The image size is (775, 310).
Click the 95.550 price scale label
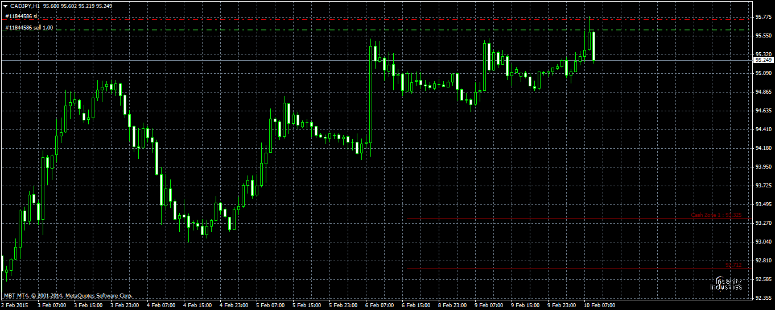pyautogui.click(x=763, y=36)
